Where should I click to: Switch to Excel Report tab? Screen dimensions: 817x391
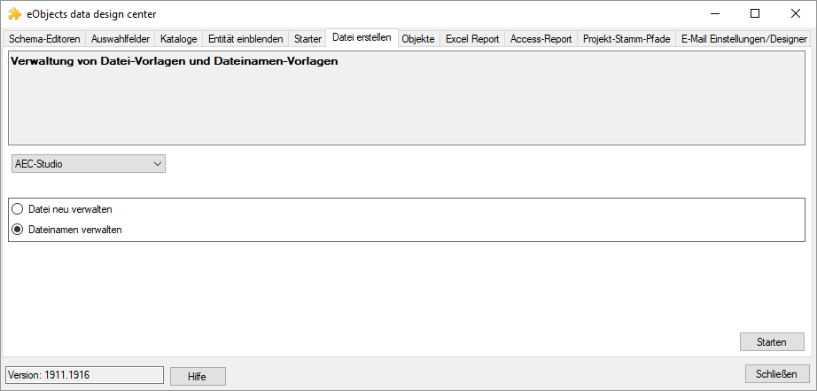472,39
